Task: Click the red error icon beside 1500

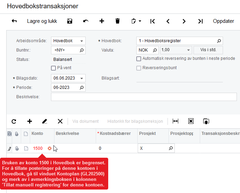Action: [50, 148]
